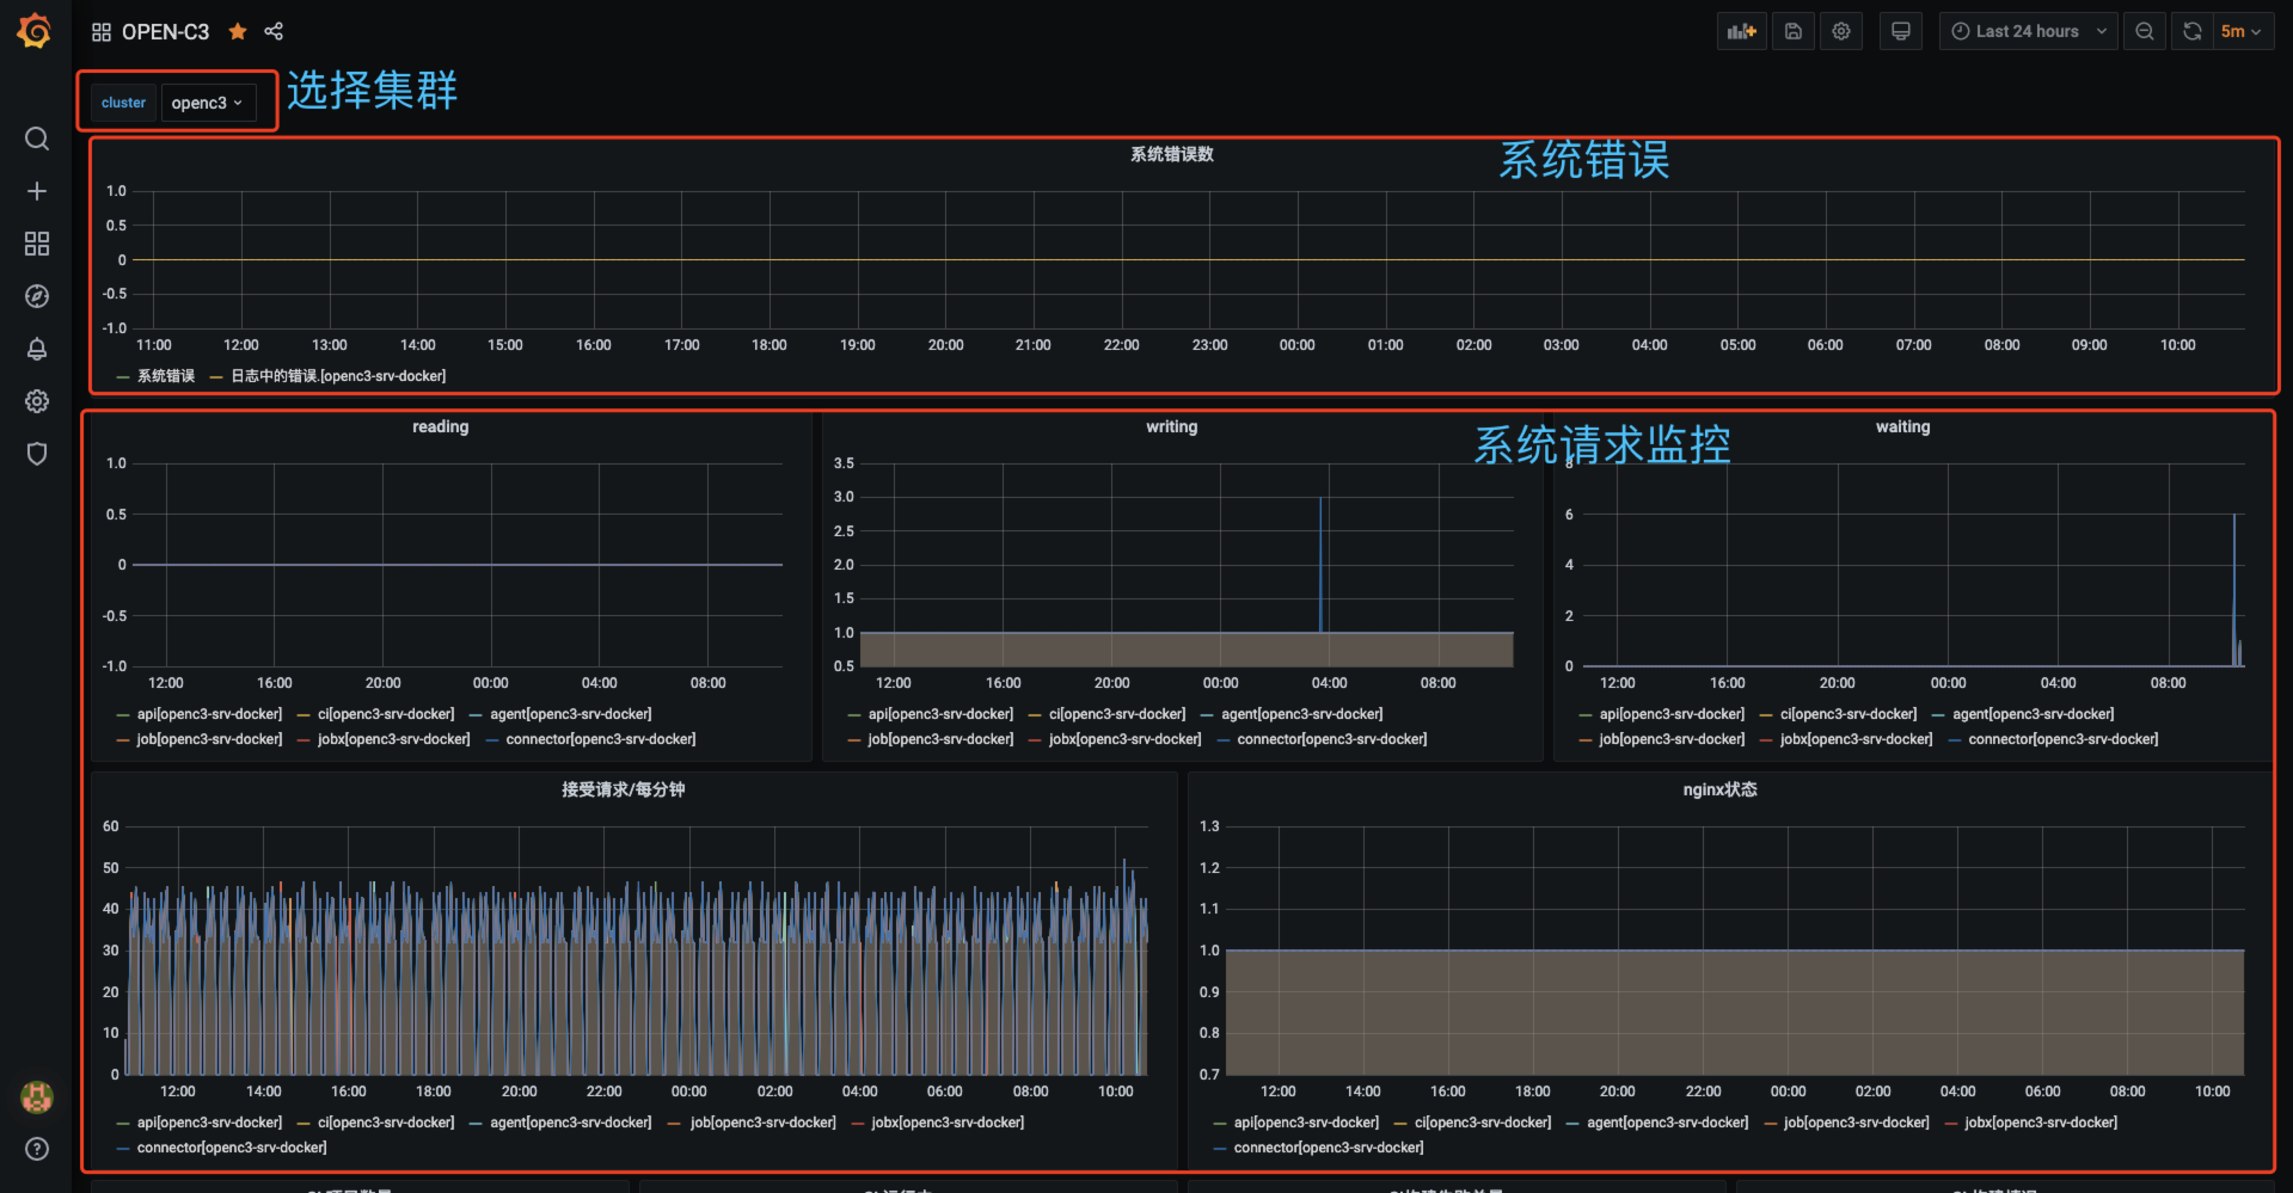
Task: Click the dashboard grid icon beside OPEN-C3
Action: pos(102,32)
